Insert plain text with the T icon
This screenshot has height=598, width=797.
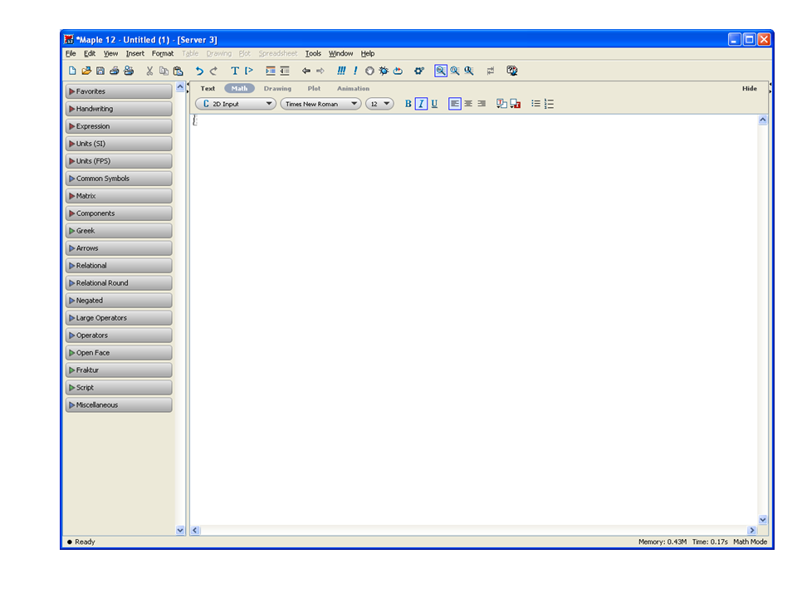pos(234,71)
